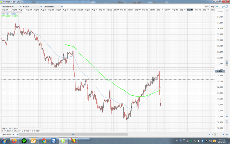Open the chart studies wave icon

(x=217, y=7)
